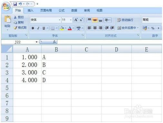The height and width of the screenshot is (123, 163).
Task: Toggle middle vertical alignment button
Action: (x=95, y=20)
